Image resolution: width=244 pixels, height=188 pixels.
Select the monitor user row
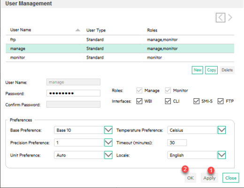point(120,57)
